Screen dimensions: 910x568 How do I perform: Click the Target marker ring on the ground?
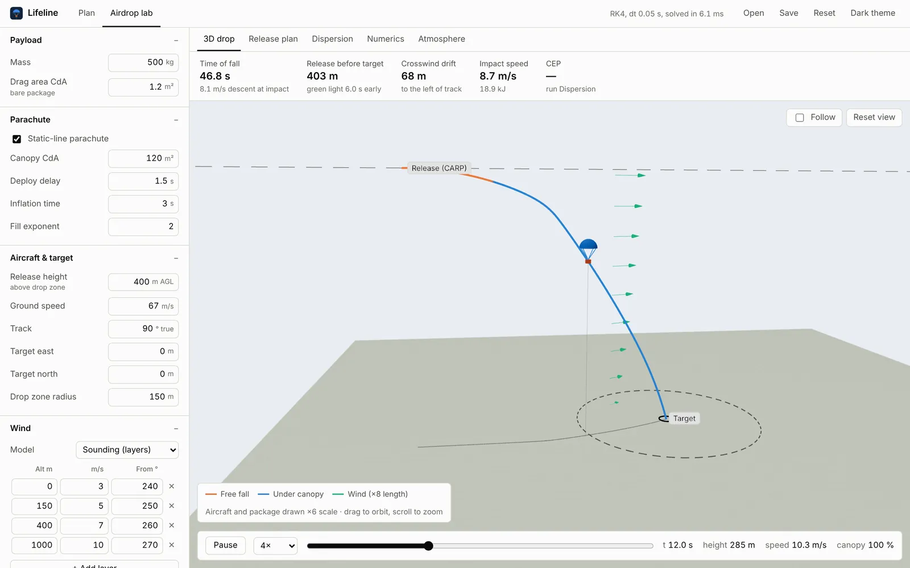coord(664,419)
